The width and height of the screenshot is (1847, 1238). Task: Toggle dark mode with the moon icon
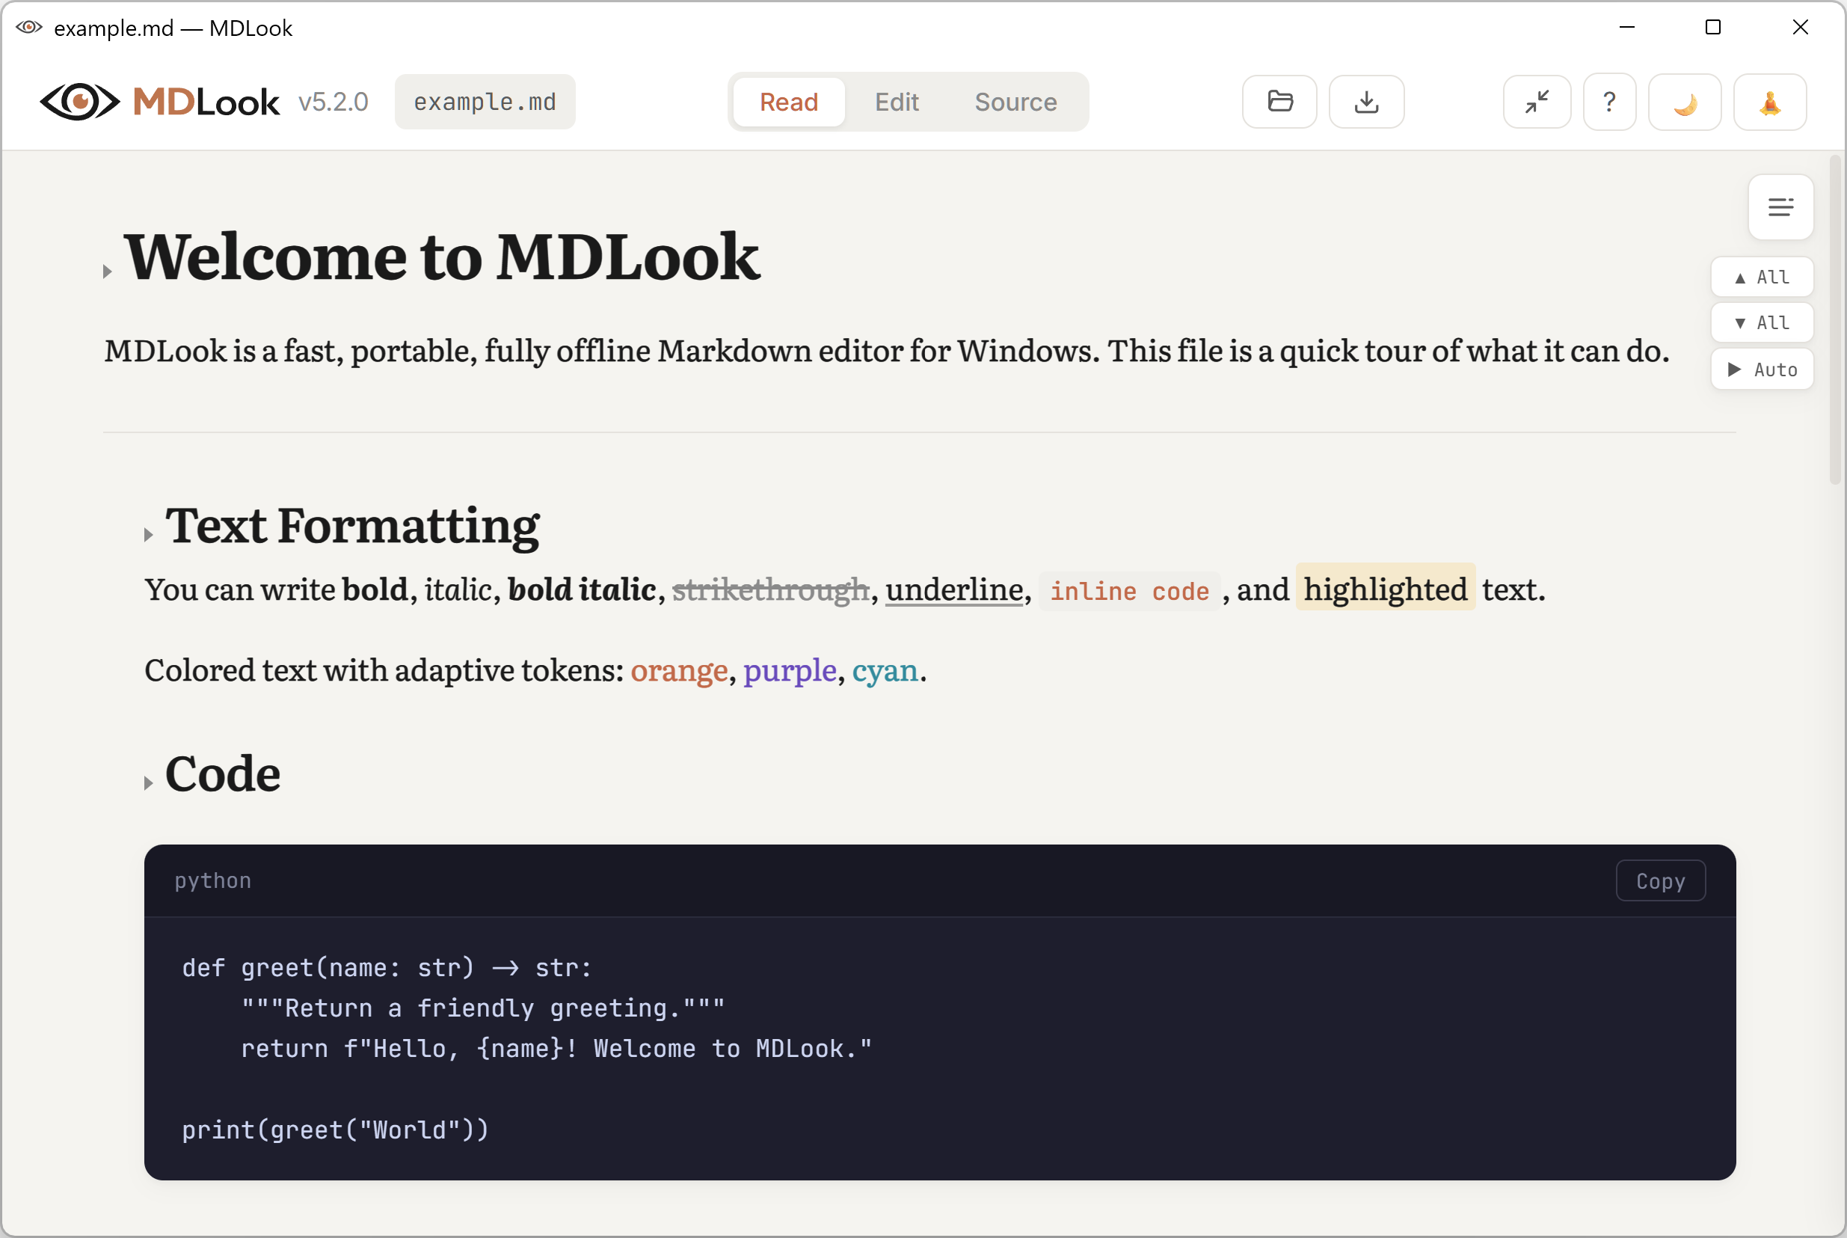click(x=1685, y=102)
